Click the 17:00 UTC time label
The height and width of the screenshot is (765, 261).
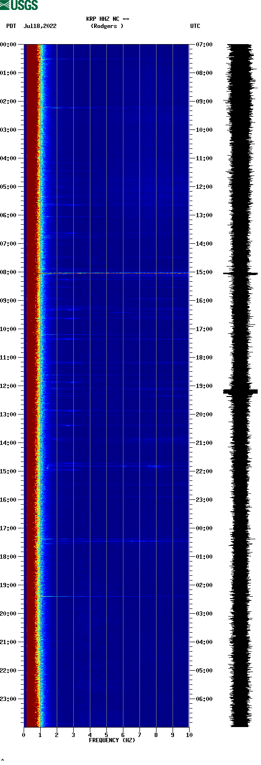pos(204,329)
